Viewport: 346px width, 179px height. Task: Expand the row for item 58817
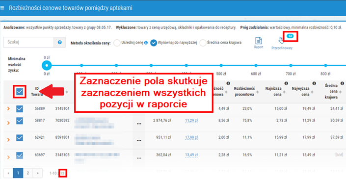pos(9,123)
